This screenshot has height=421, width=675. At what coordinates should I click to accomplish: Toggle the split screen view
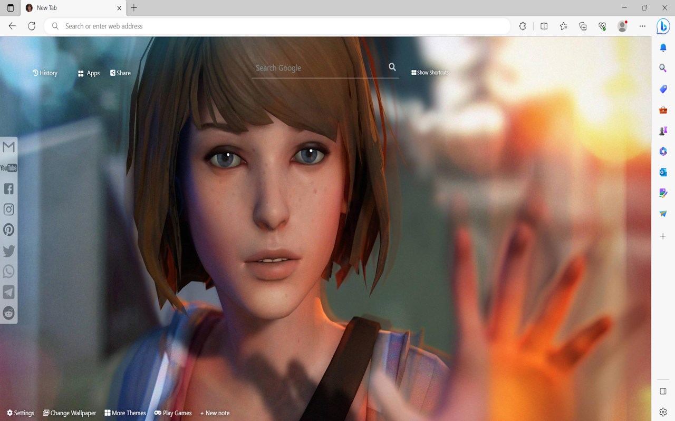click(544, 26)
